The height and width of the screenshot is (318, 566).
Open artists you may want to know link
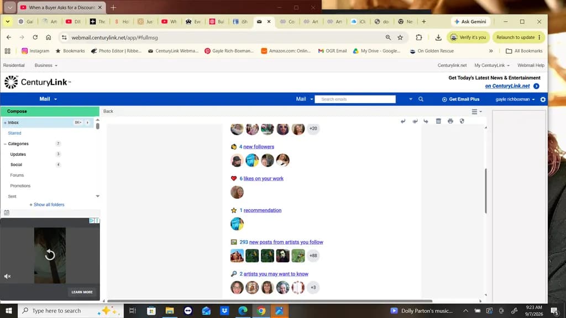(276, 274)
